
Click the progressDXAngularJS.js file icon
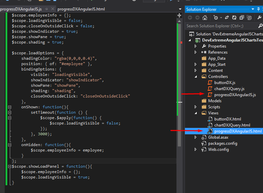coord(210,95)
